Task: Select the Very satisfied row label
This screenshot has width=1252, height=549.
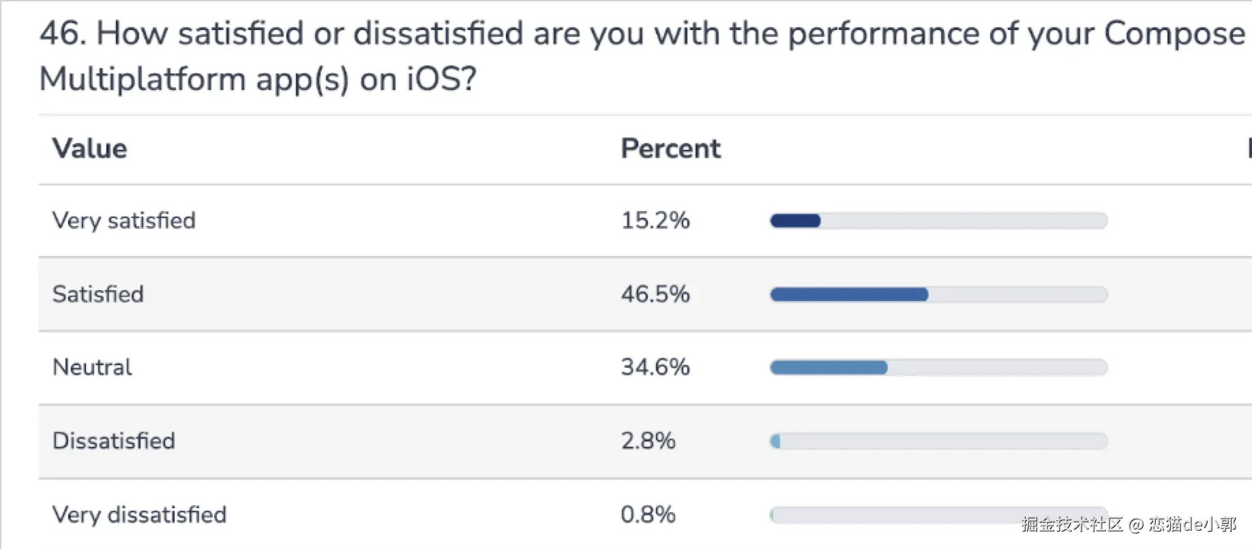Action: [x=123, y=221]
